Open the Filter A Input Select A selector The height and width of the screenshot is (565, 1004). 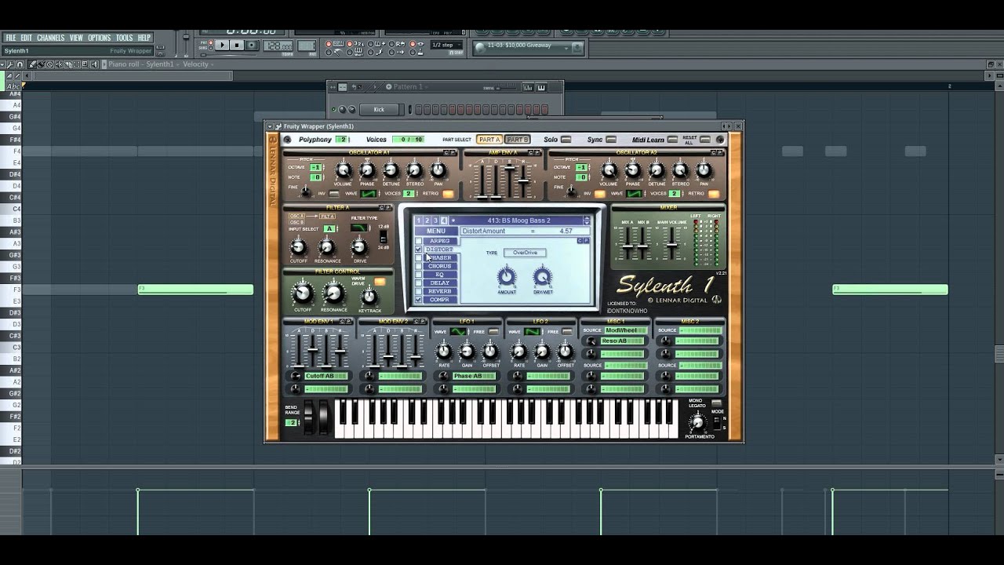tap(329, 229)
